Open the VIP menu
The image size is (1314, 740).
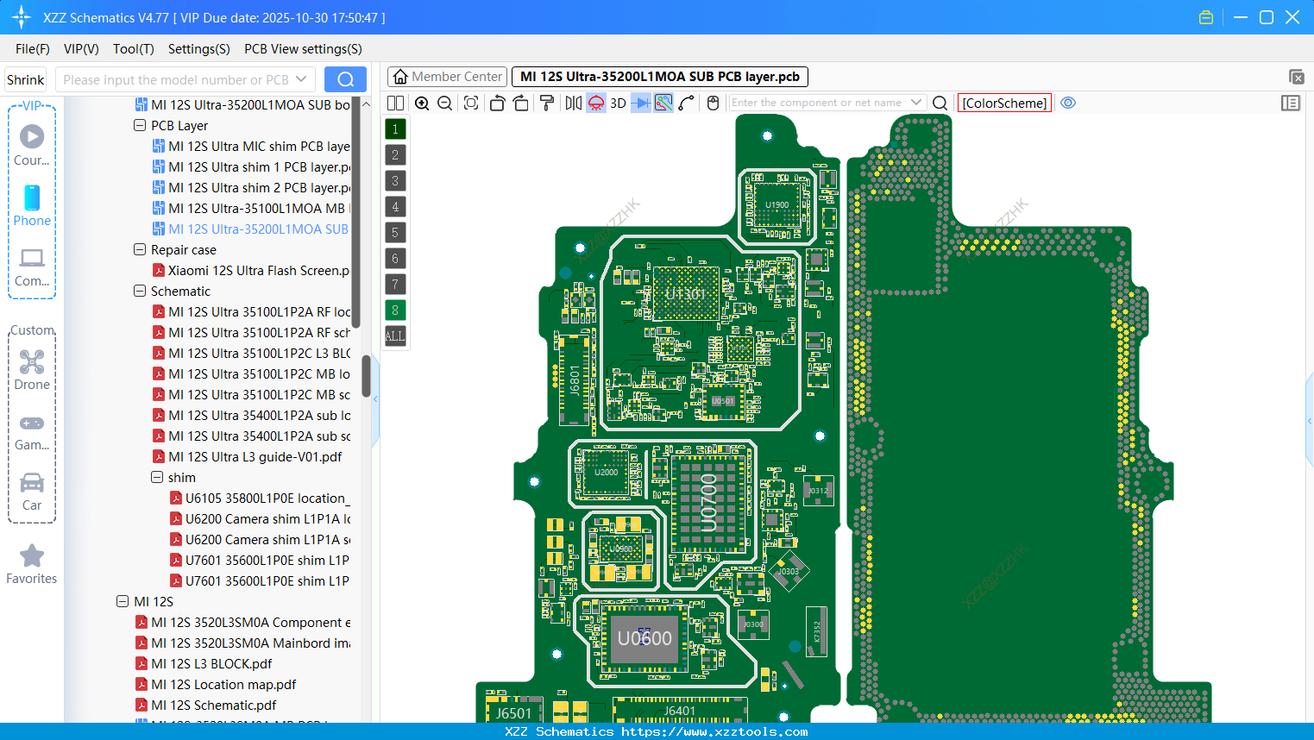(80, 49)
